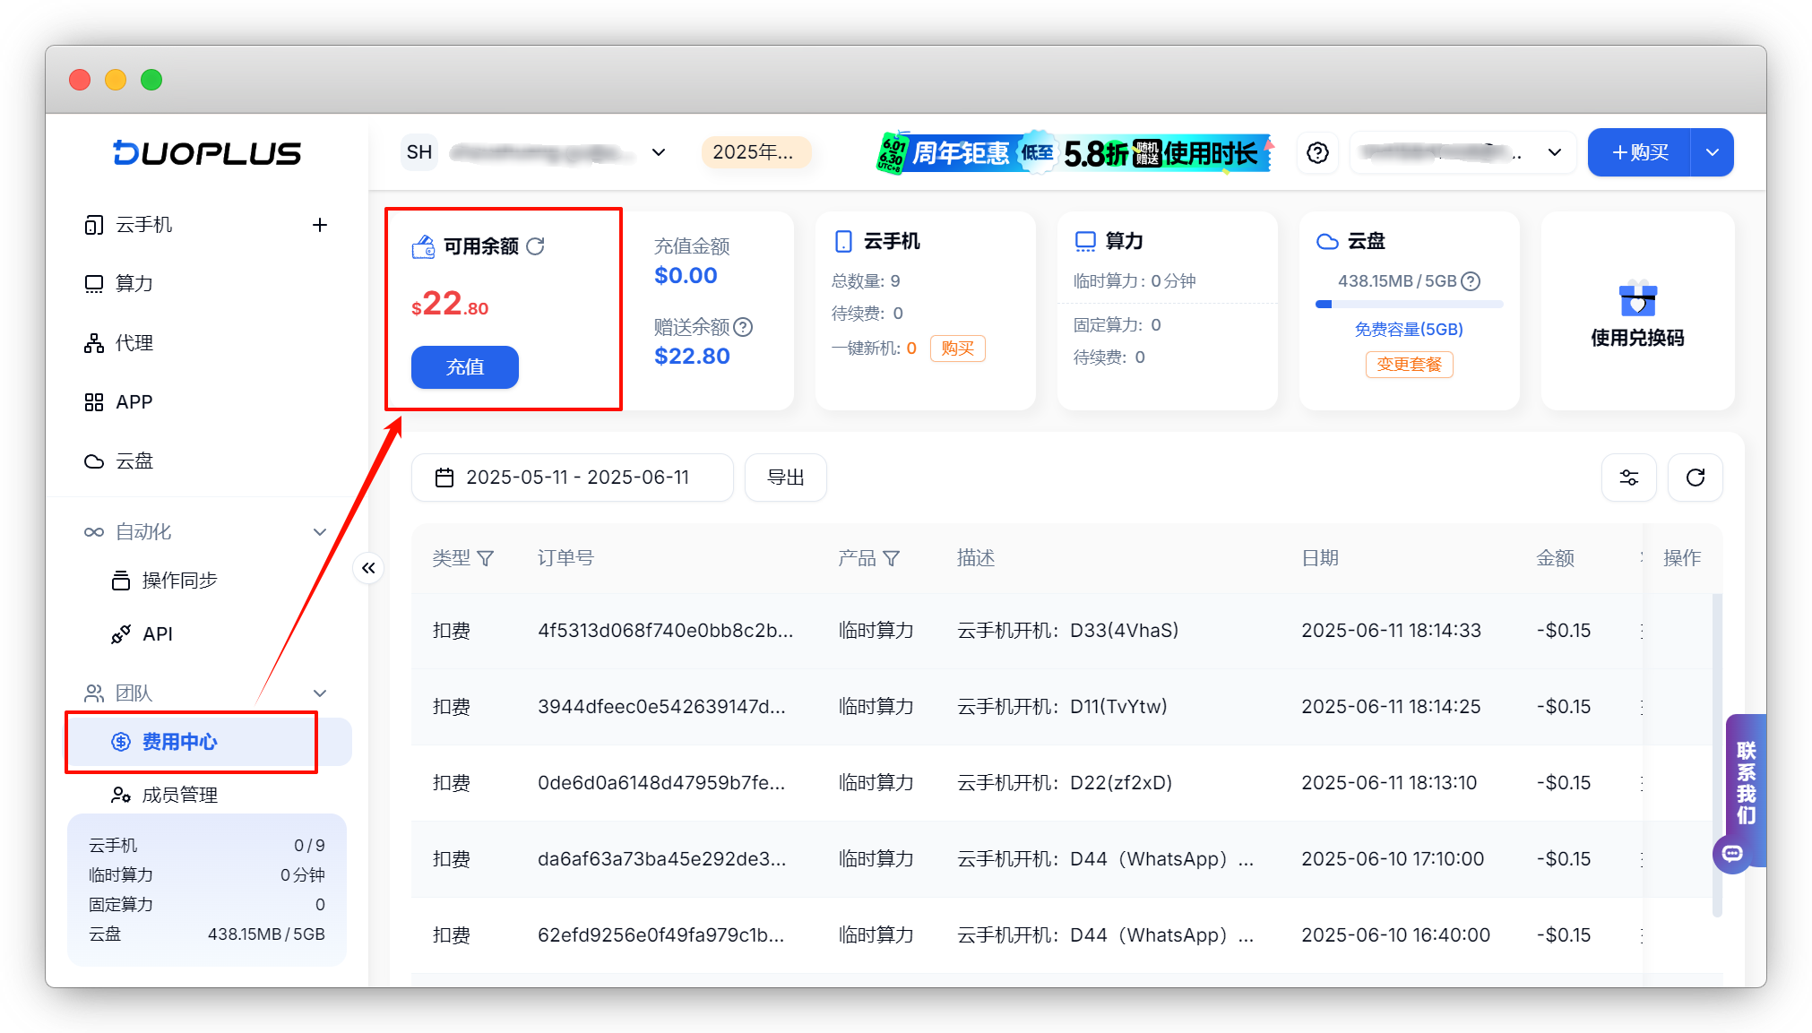Image resolution: width=1812 pixels, height=1033 pixels.
Task: Collapse the 自动化 sidebar section
Action: [x=320, y=532]
